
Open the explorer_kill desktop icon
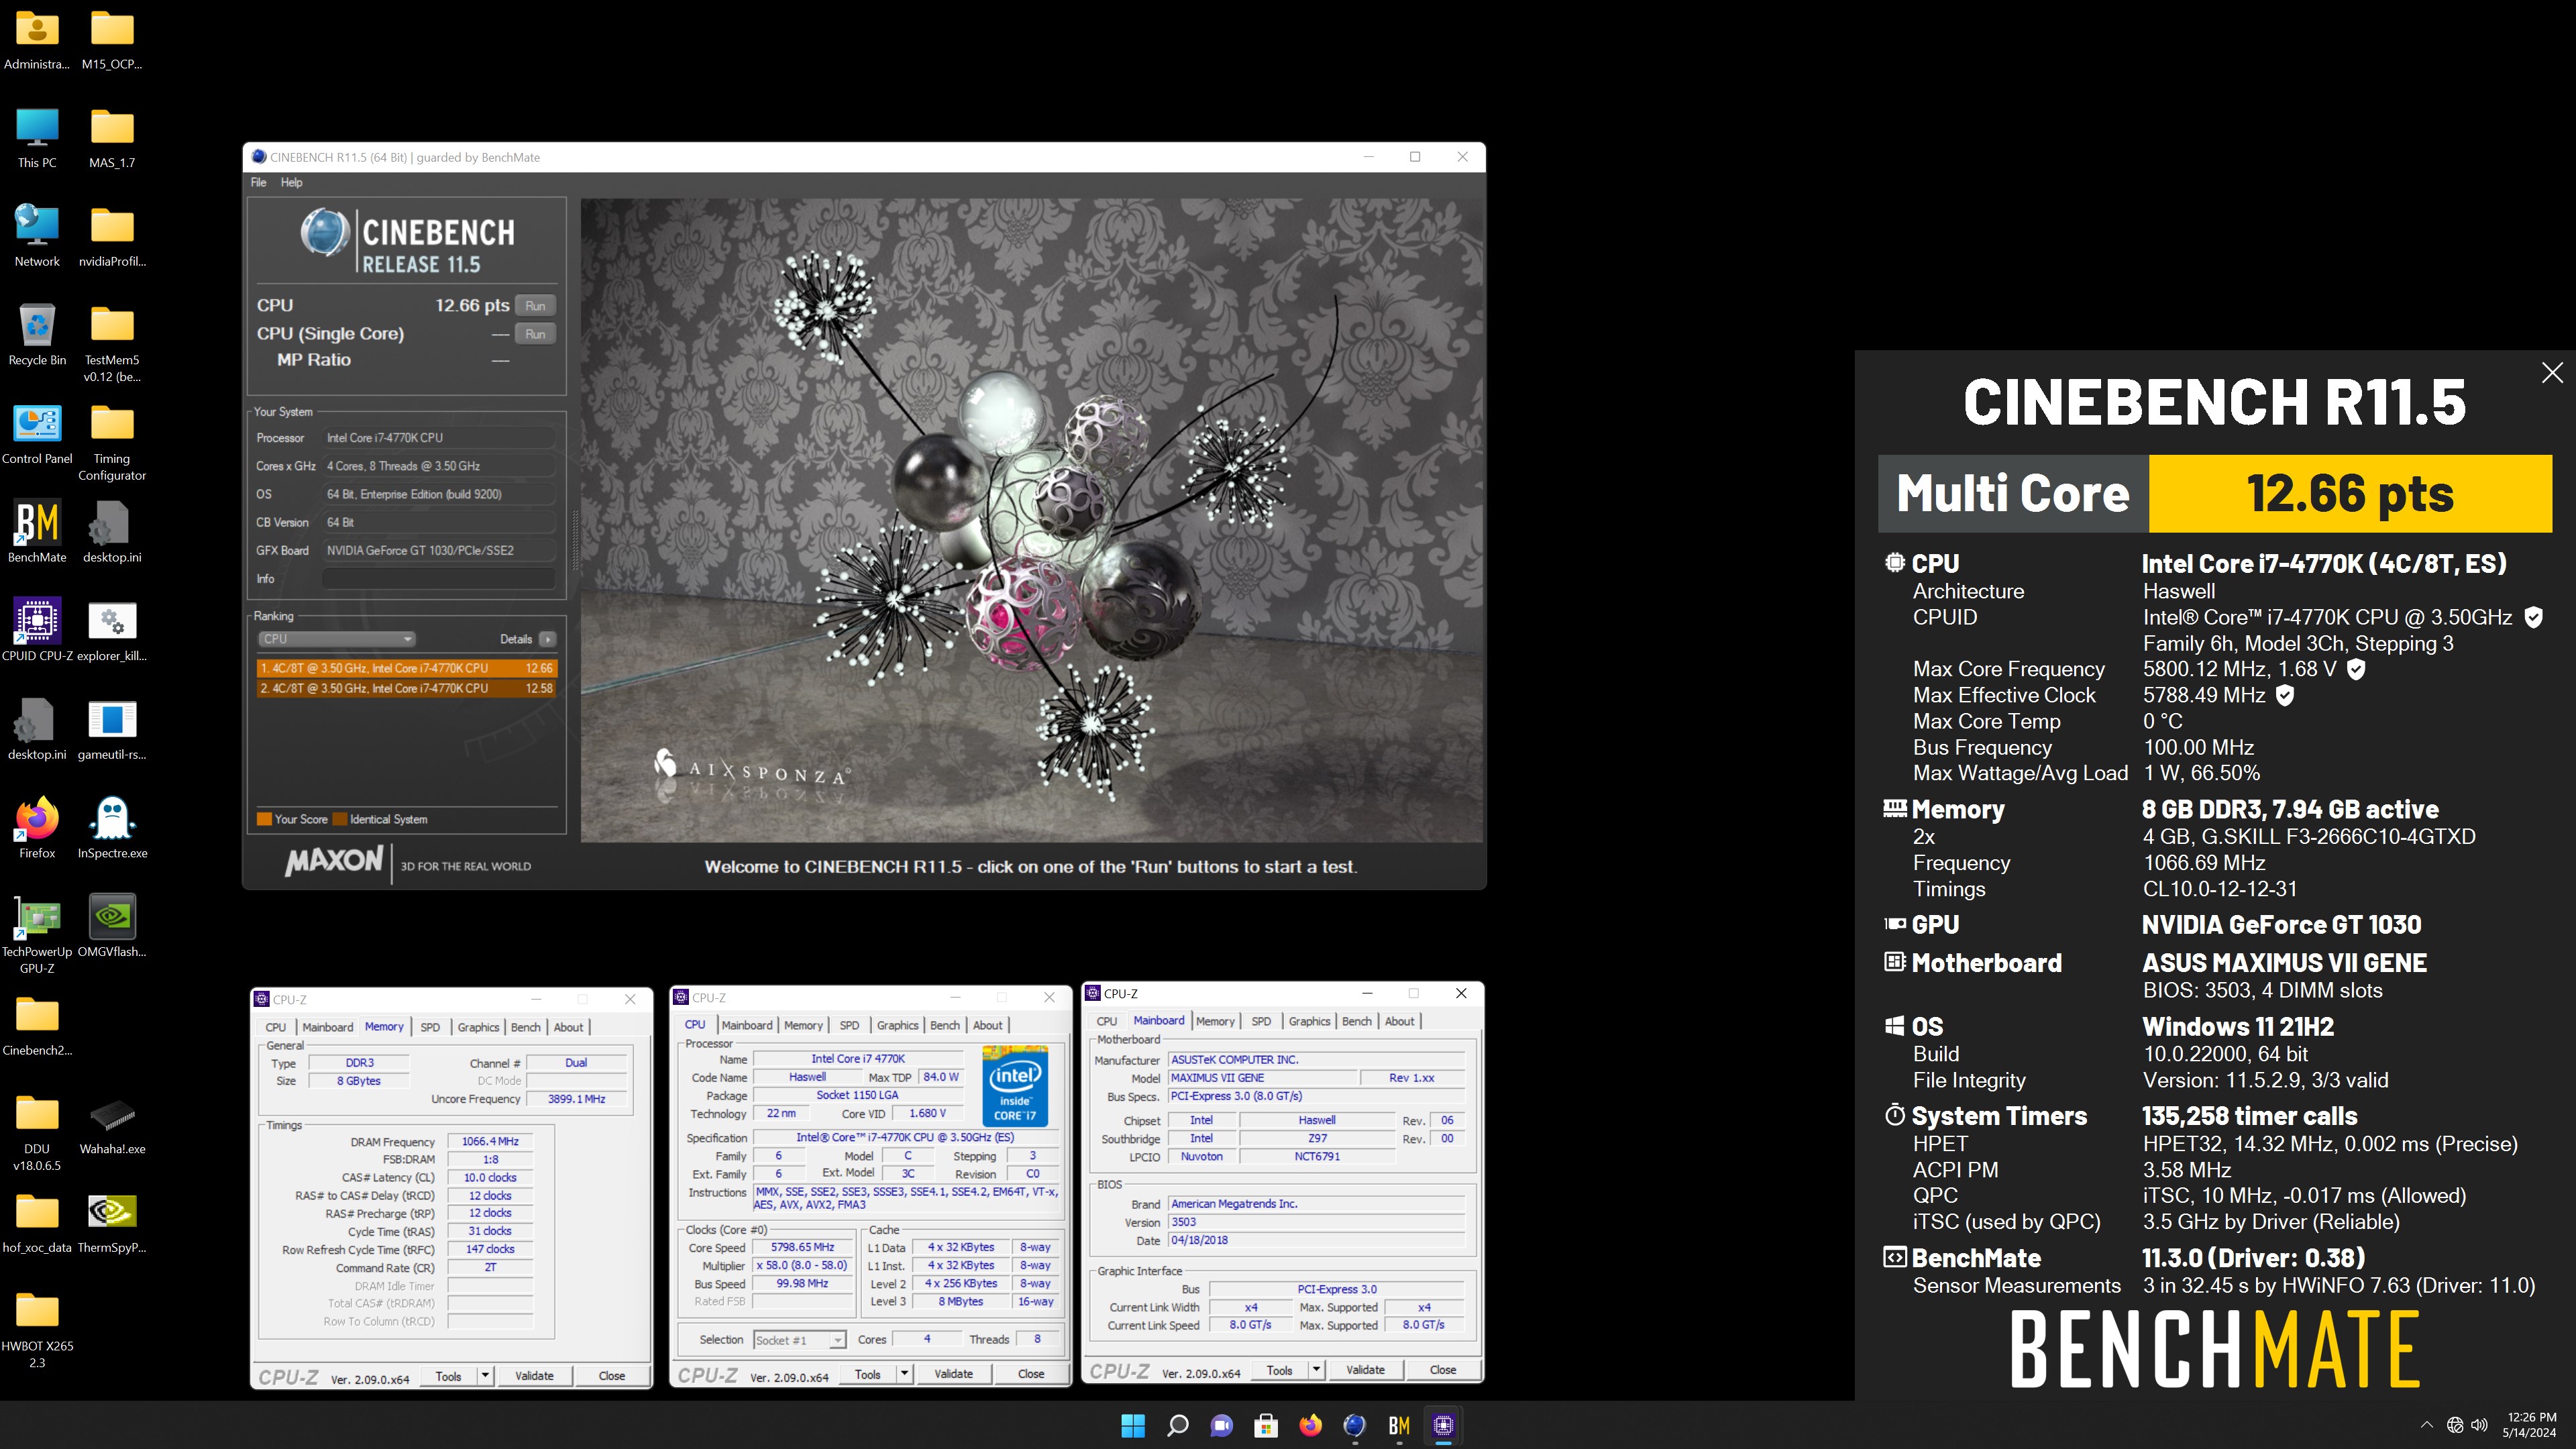pyautogui.click(x=112, y=630)
